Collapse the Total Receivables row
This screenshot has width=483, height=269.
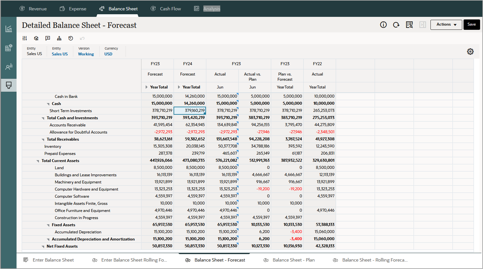[x=43, y=140]
